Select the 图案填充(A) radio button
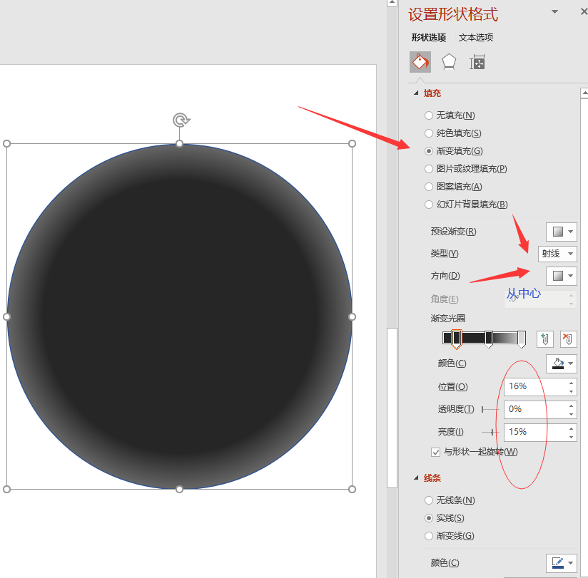 coord(429,187)
